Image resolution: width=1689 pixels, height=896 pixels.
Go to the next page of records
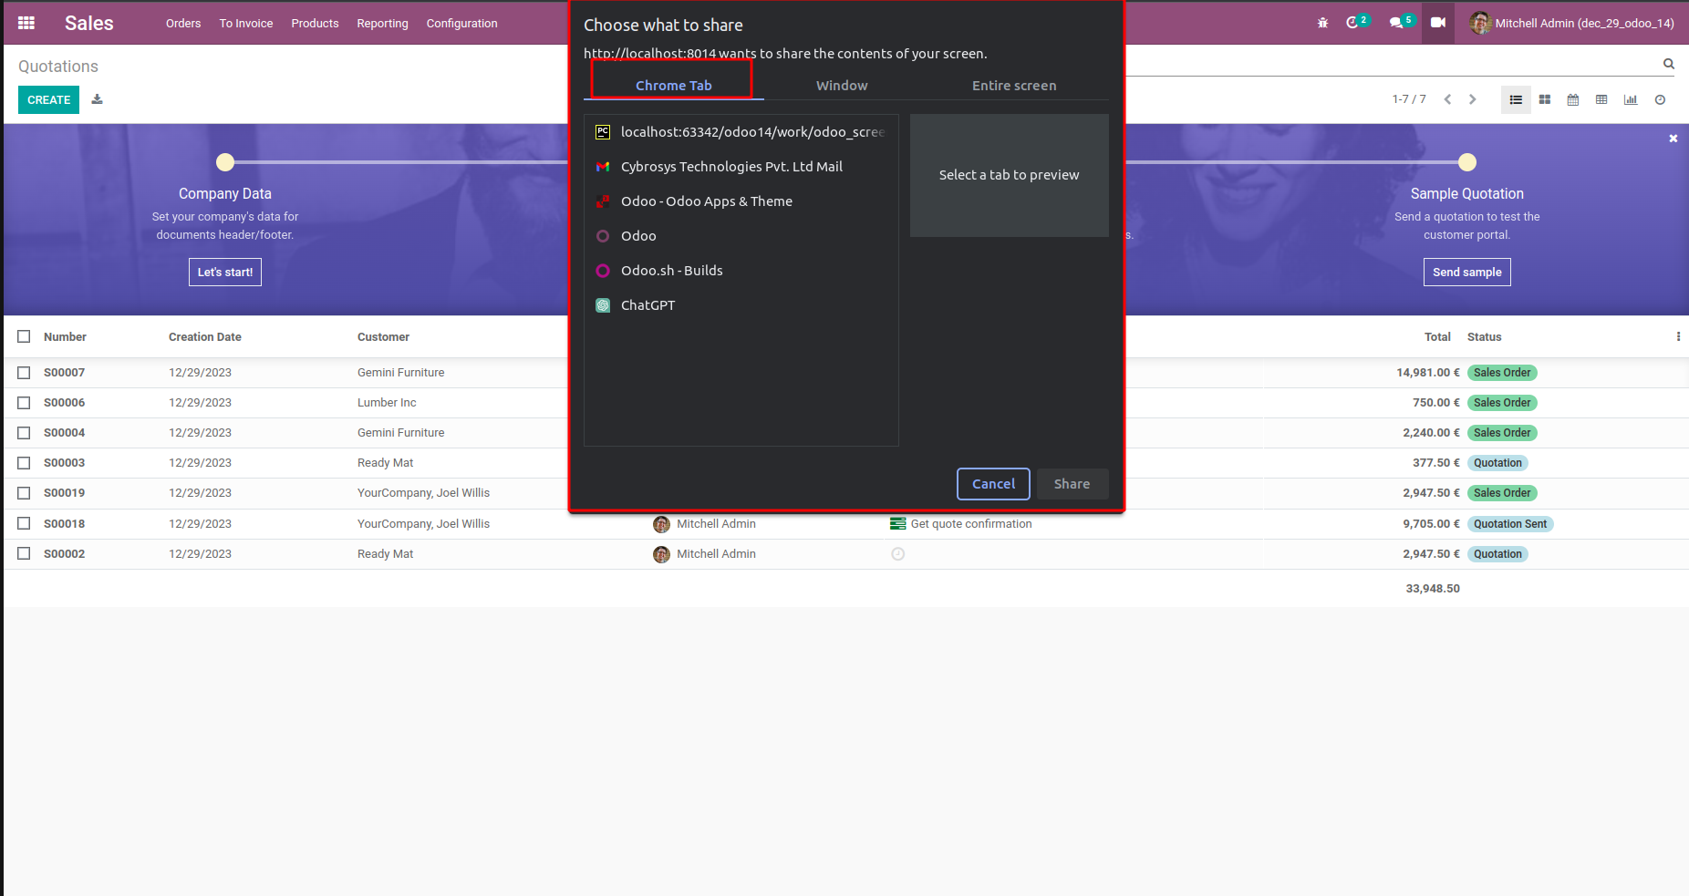tap(1472, 99)
